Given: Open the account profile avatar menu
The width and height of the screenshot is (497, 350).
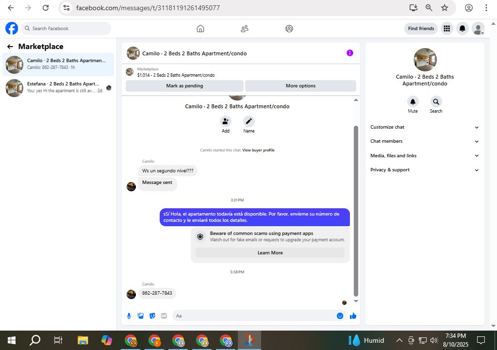Looking at the screenshot, I should point(478,29).
